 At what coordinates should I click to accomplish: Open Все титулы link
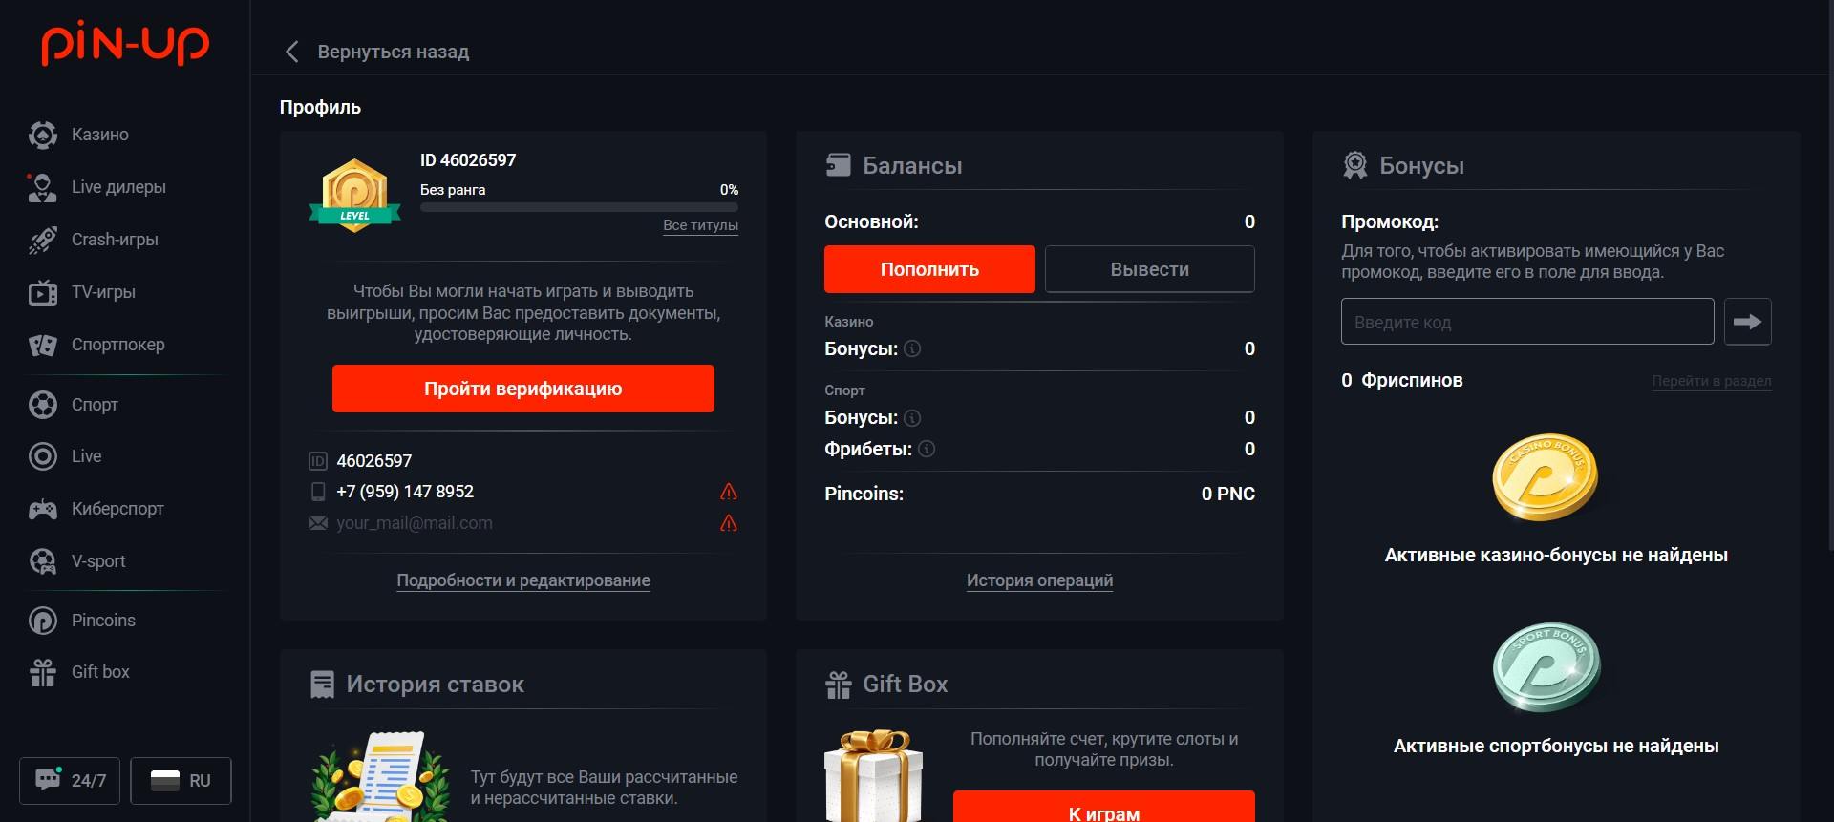700,225
